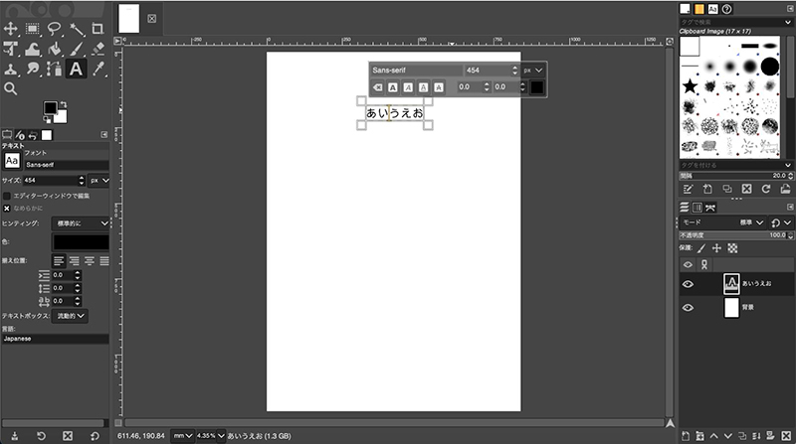This screenshot has height=444, width=796.
Task: Select the Smudge tool
Action: point(33,69)
